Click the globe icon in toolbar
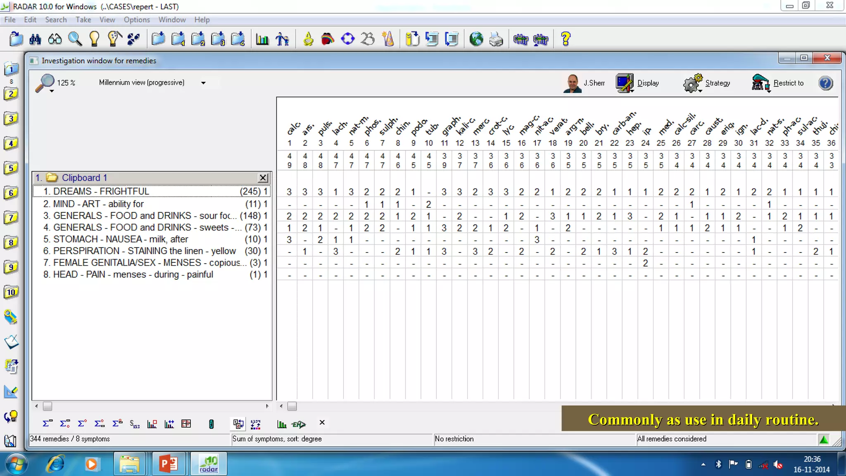 click(476, 39)
